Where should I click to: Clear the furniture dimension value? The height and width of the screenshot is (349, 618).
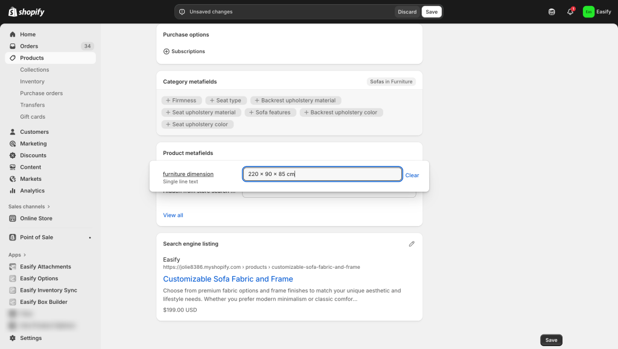point(412,175)
